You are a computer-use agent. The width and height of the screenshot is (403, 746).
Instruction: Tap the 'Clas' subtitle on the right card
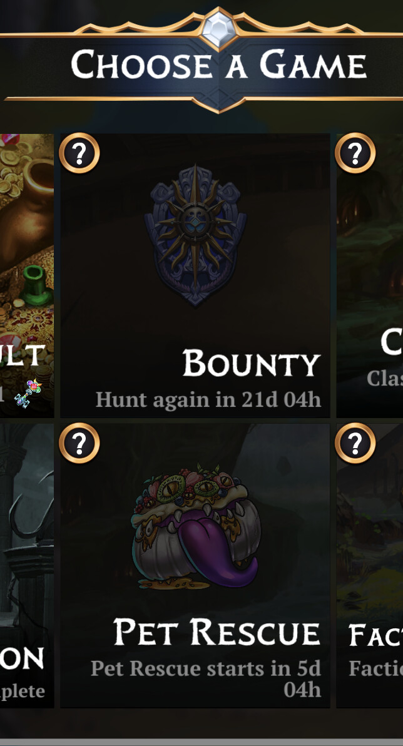click(384, 379)
